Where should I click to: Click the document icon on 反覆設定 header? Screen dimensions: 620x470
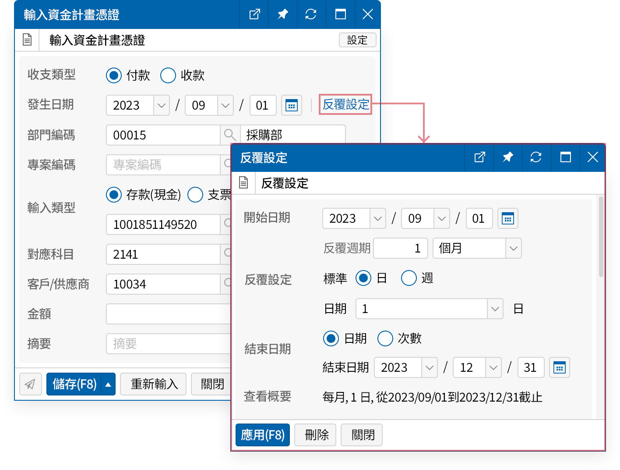point(244,183)
